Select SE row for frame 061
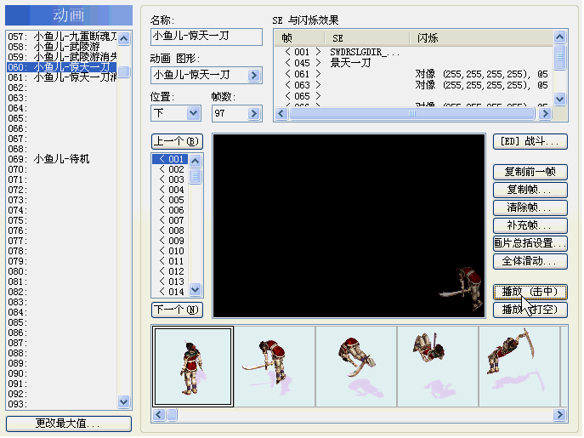Image resolution: width=584 pixels, height=438 pixels. 413,74
